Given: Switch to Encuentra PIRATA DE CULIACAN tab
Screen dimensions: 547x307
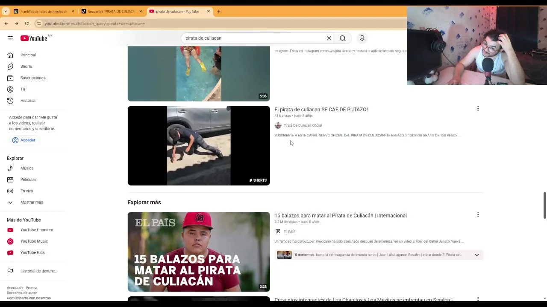Looking at the screenshot, I should [x=111, y=12].
